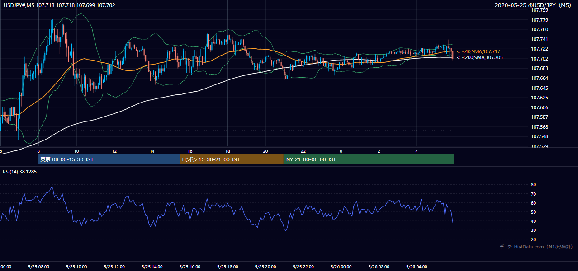Click the 107.645 price axis label
Image resolution: width=578 pixels, height=271 pixels.
pos(539,88)
